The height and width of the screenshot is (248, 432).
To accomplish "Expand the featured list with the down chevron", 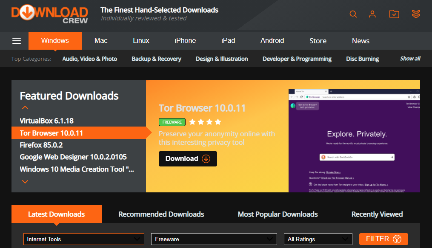I will (x=25, y=181).
